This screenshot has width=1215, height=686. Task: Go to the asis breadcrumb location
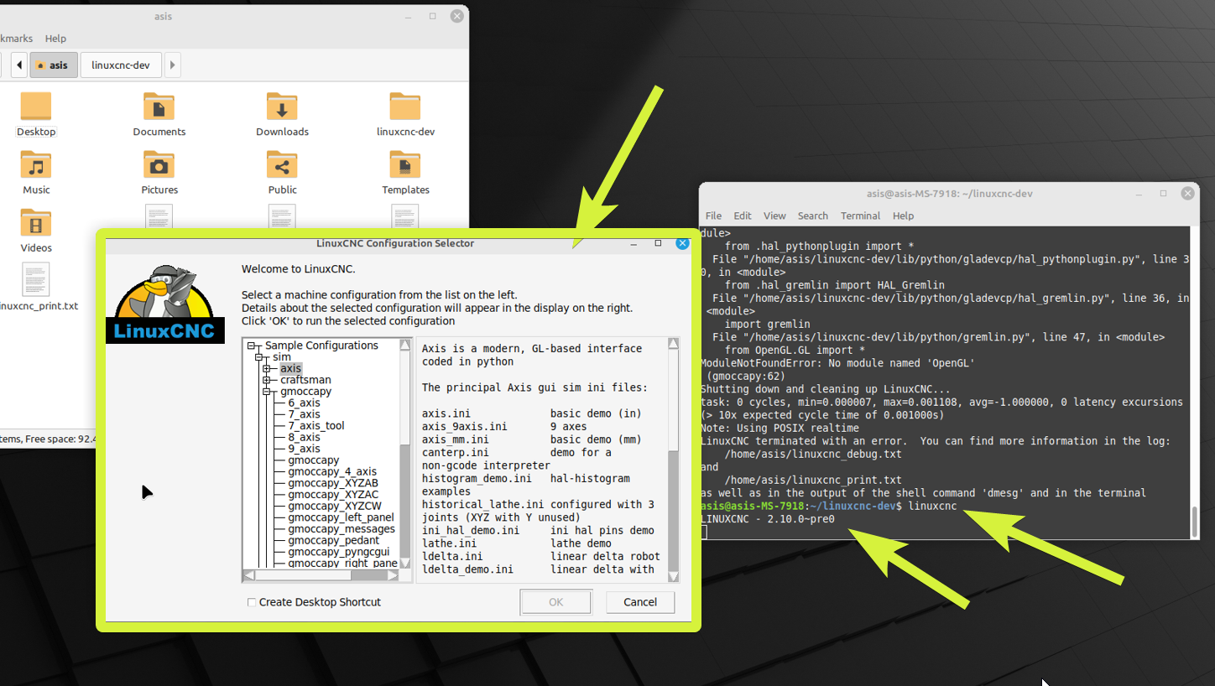(53, 65)
